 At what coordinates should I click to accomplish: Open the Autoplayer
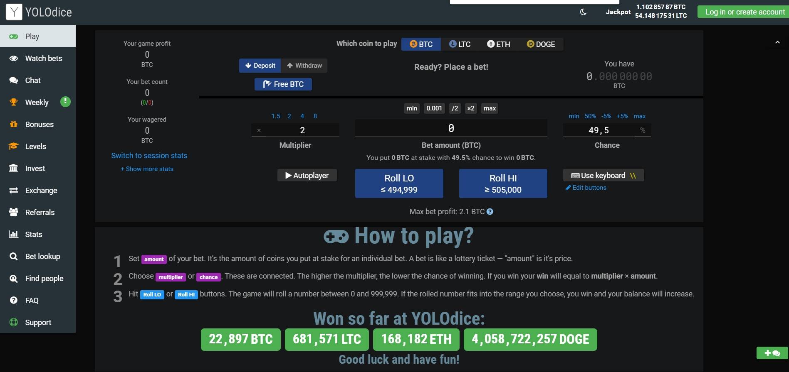pos(307,175)
